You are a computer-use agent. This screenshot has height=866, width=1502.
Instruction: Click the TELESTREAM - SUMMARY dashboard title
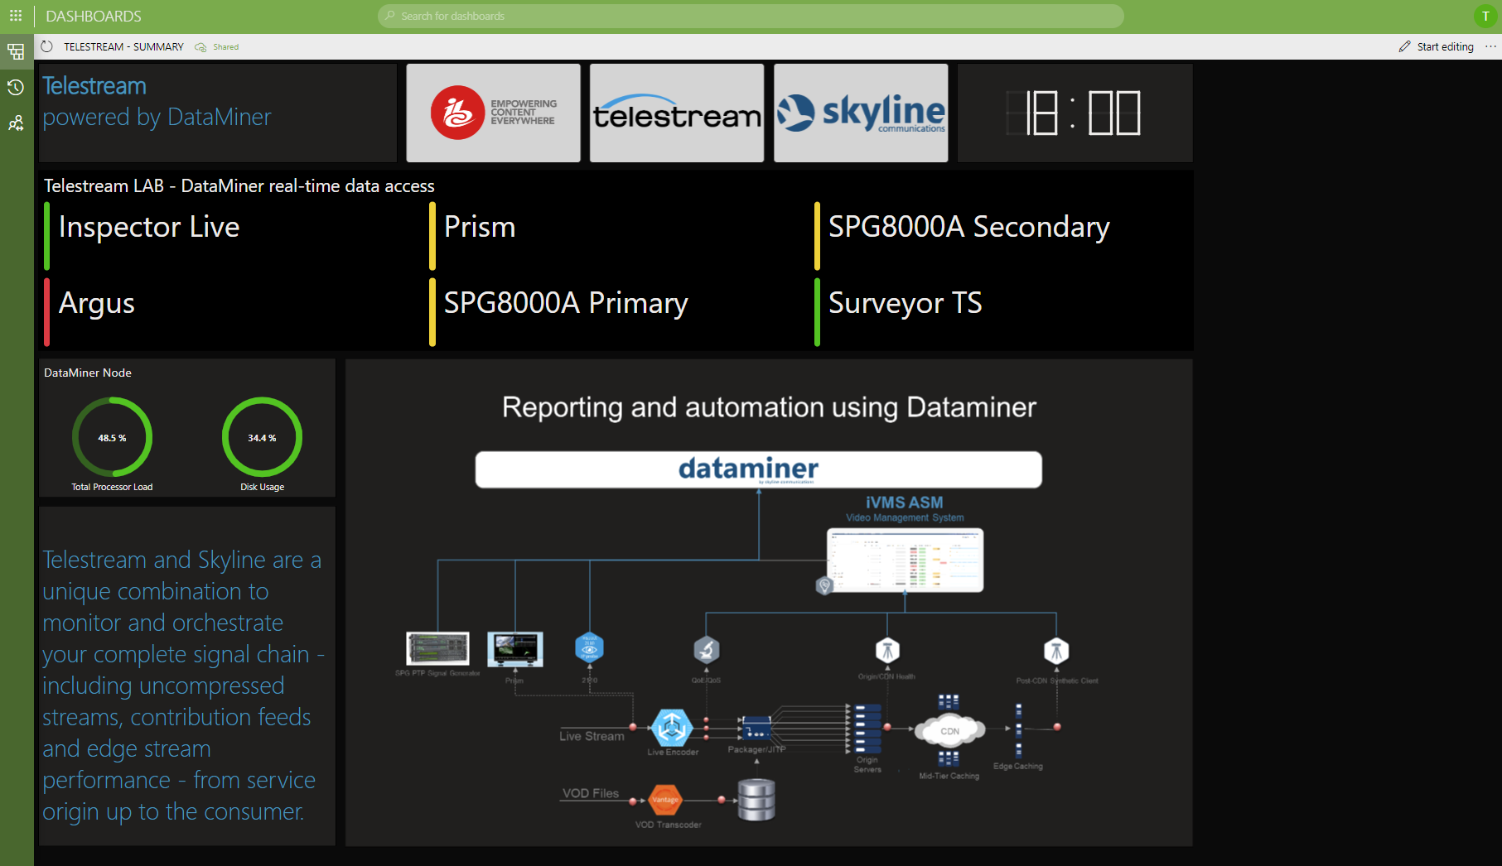pos(124,47)
